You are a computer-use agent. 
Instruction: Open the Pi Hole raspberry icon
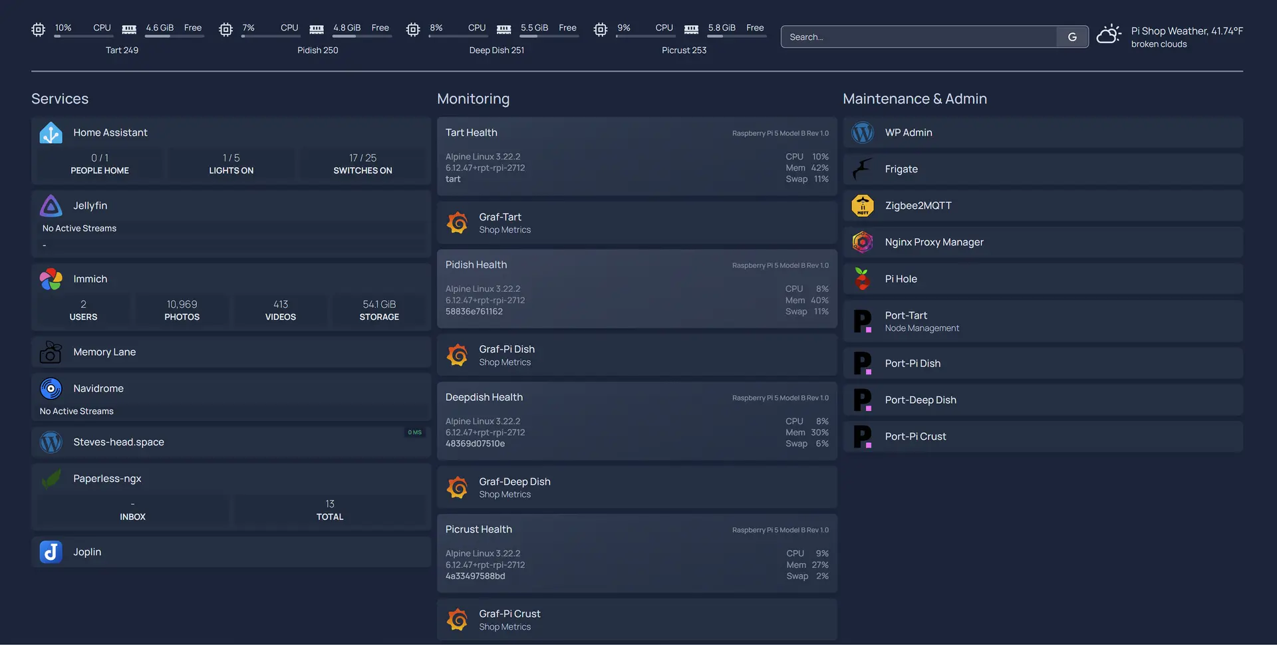[x=863, y=279]
